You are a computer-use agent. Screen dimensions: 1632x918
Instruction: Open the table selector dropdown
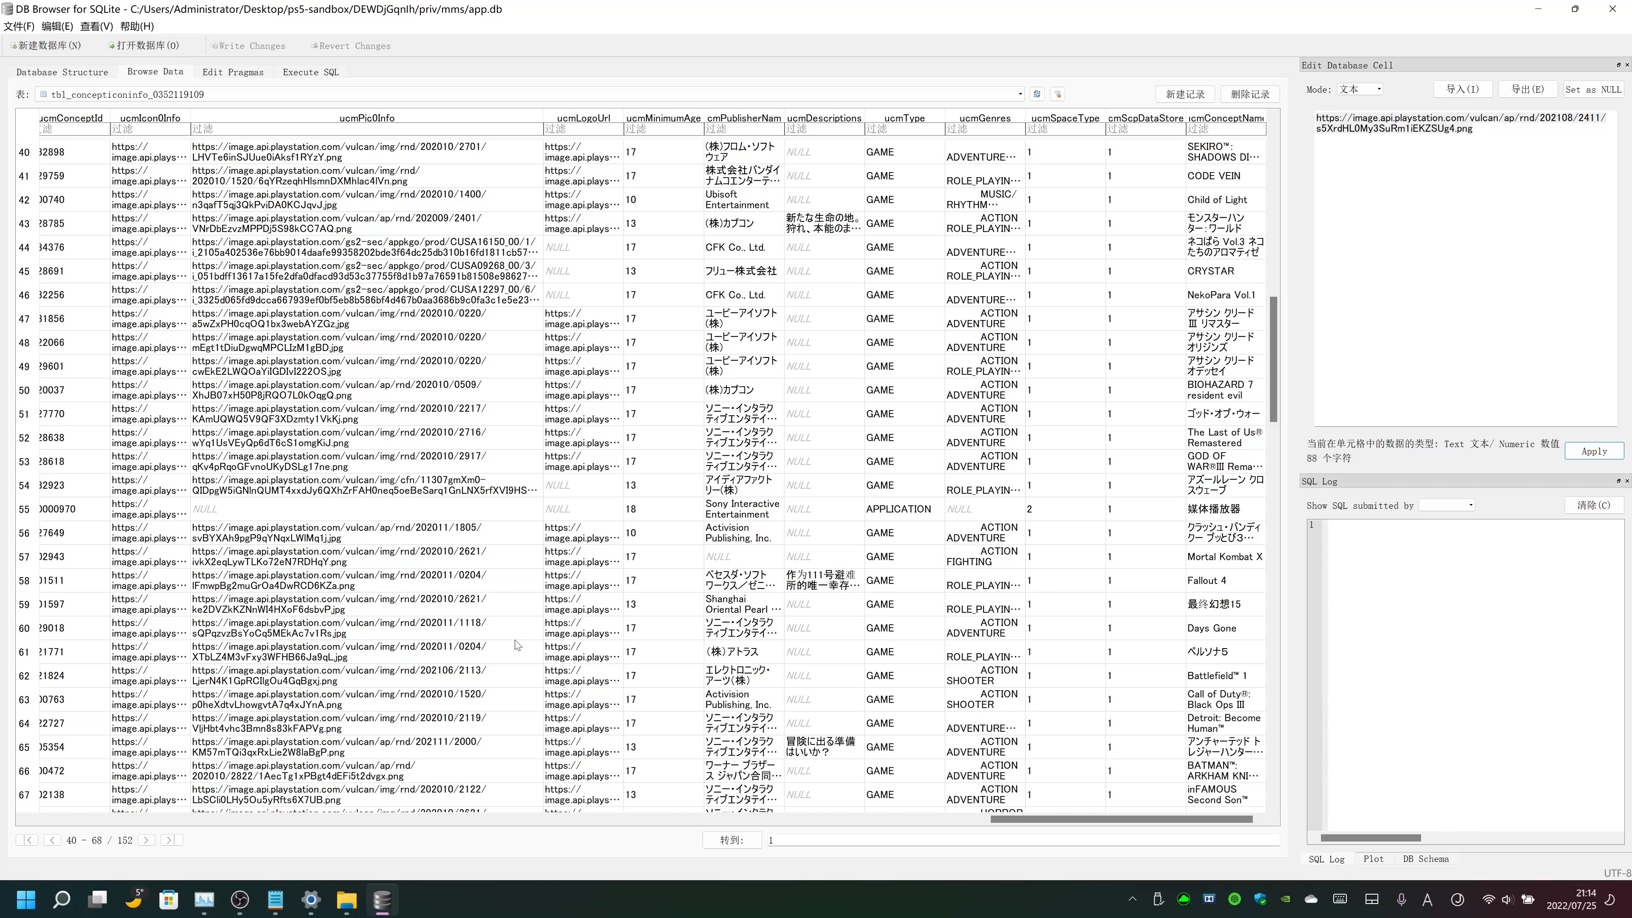click(1020, 94)
